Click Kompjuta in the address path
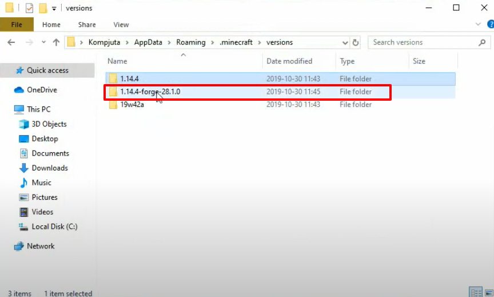494x297 pixels. coord(104,42)
